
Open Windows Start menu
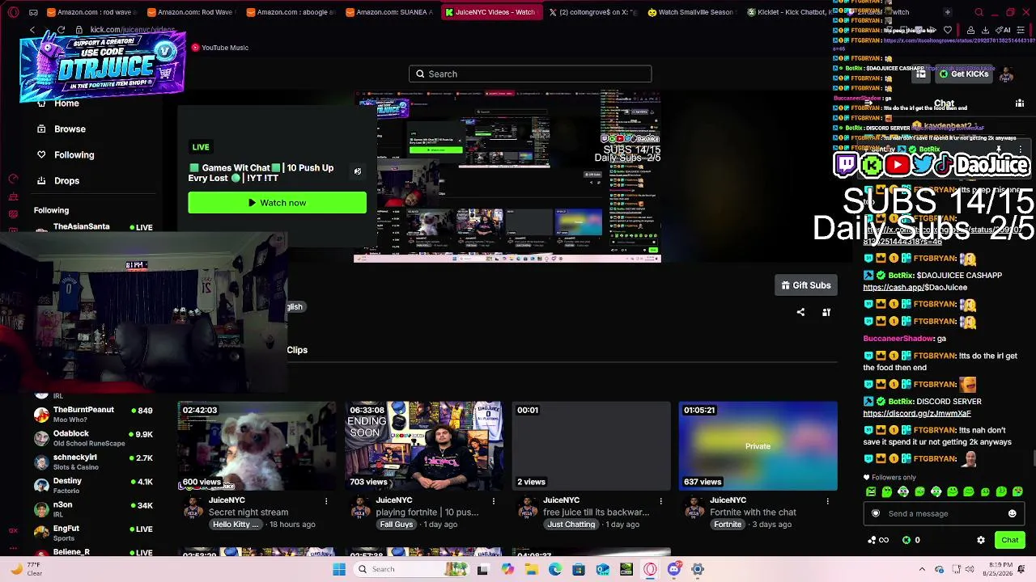(x=339, y=569)
